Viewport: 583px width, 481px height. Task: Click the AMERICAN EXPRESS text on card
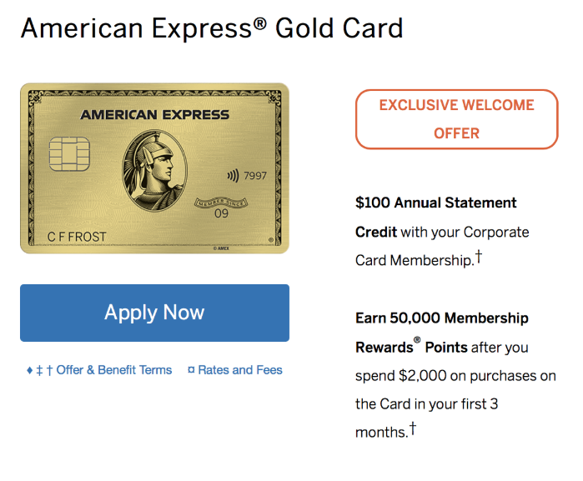click(x=154, y=115)
